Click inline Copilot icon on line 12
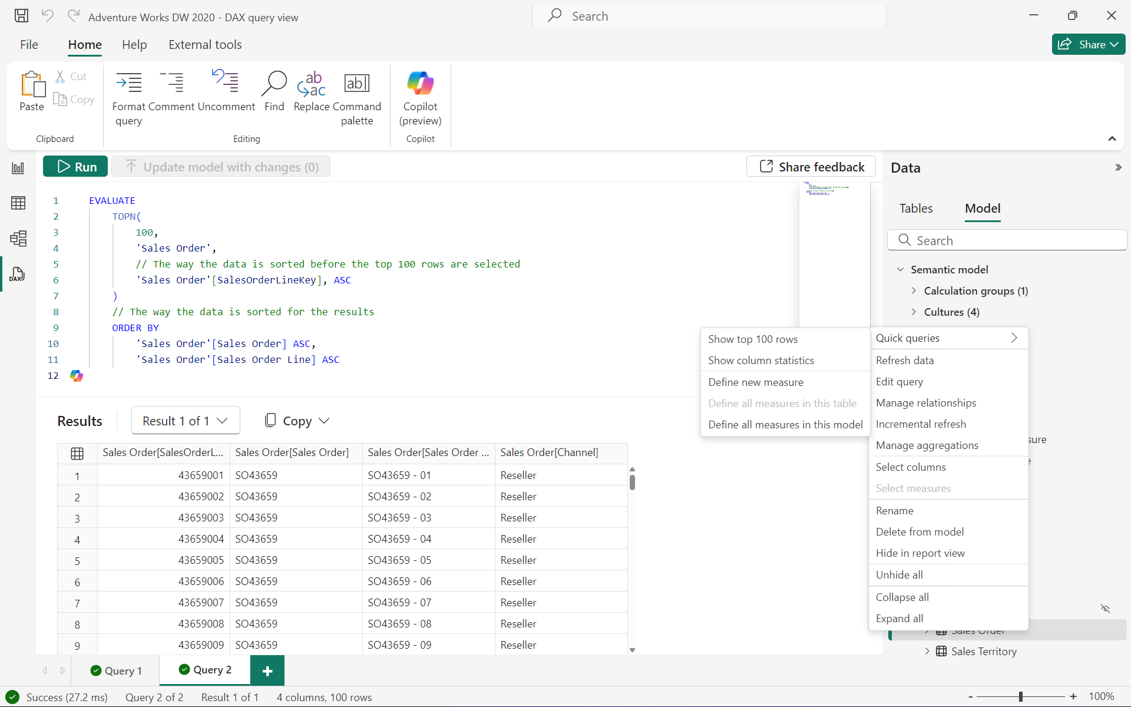This screenshot has width=1131, height=707. click(77, 376)
